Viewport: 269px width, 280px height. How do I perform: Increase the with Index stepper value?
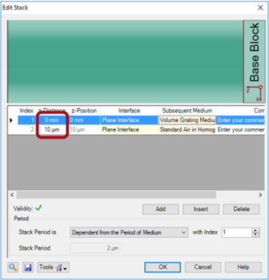(x=256, y=230)
